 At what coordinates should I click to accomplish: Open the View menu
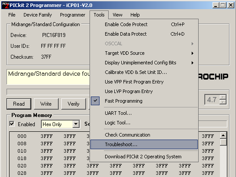pyautogui.click(x=117, y=15)
